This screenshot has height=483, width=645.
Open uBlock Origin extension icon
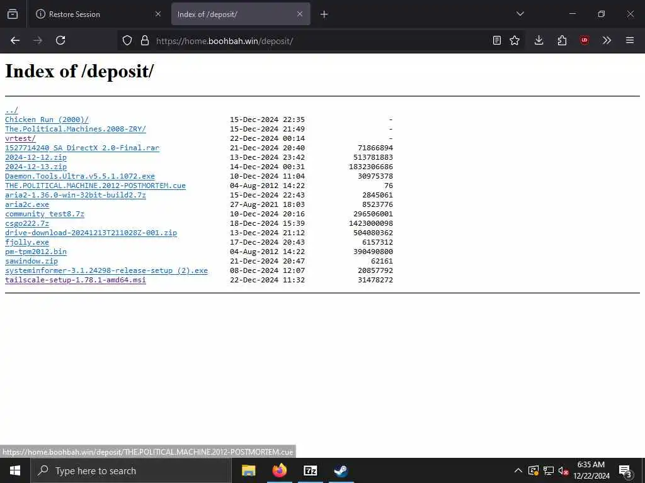click(x=584, y=40)
